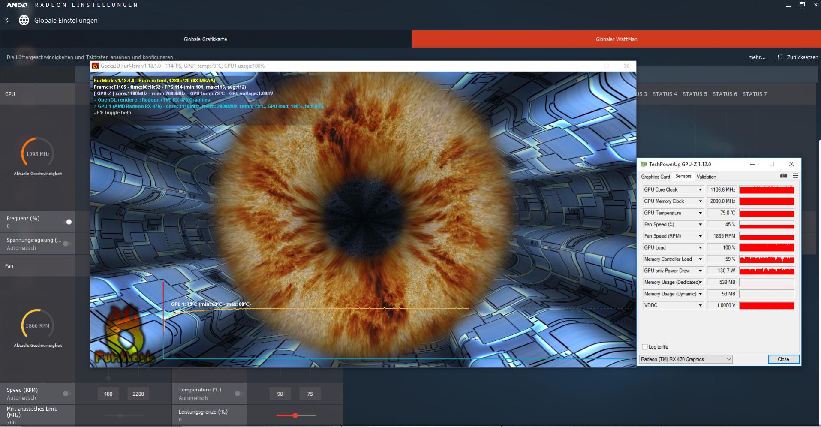Open the GPU Load sensor dropdown
This screenshot has width=821, height=427.
tap(701, 247)
